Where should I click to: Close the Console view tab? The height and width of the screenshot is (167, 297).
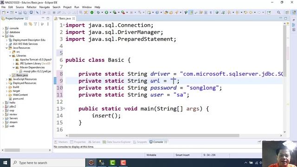coord(166,142)
